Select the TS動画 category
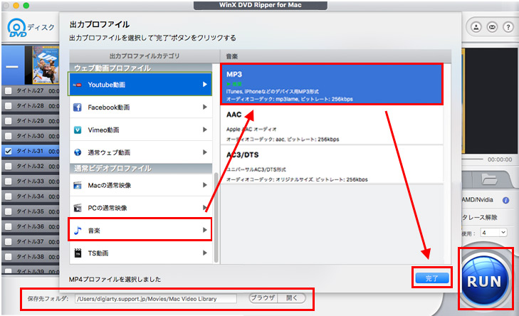Screen dimensions: 519x316 [141, 253]
